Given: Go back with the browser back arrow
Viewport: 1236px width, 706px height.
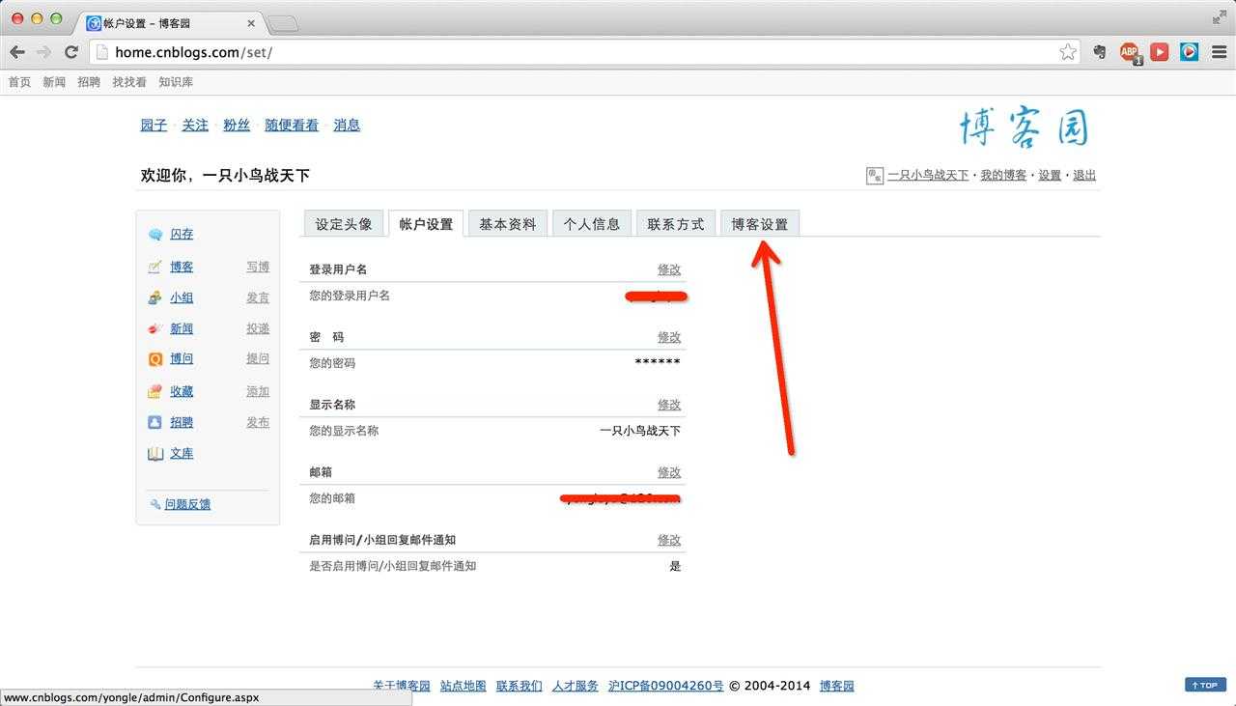Looking at the screenshot, I should [x=17, y=52].
